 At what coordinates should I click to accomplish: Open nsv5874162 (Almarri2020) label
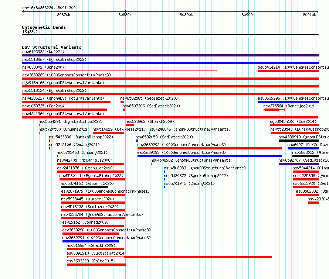pyautogui.click(x=87, y=183)
